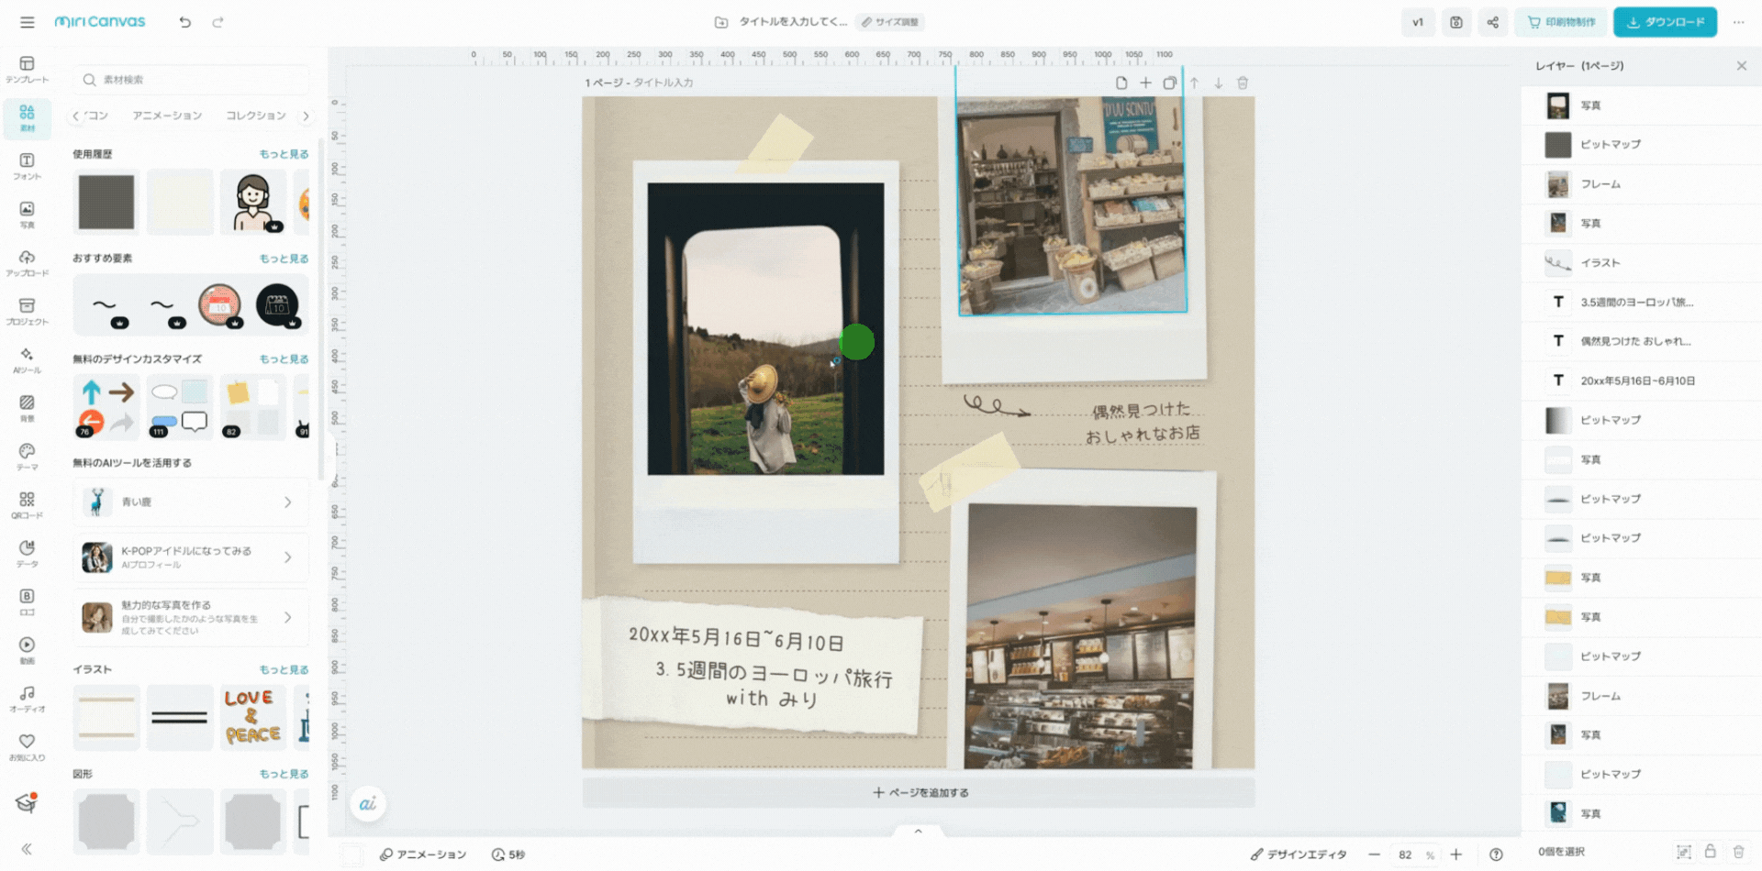This screenshot has height=871, width=1762.
Task: Open the フォント text tool panel
Action: (x=27, y=166)
